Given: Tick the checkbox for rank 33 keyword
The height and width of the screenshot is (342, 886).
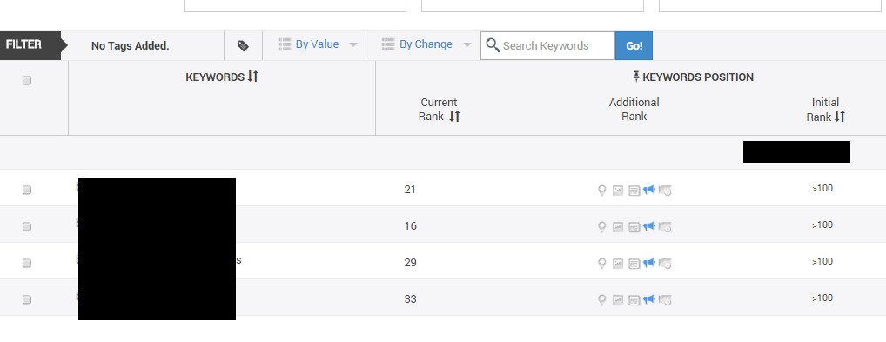Looking at the screenshot, I should pyautogui.click(x=27, y=299).
